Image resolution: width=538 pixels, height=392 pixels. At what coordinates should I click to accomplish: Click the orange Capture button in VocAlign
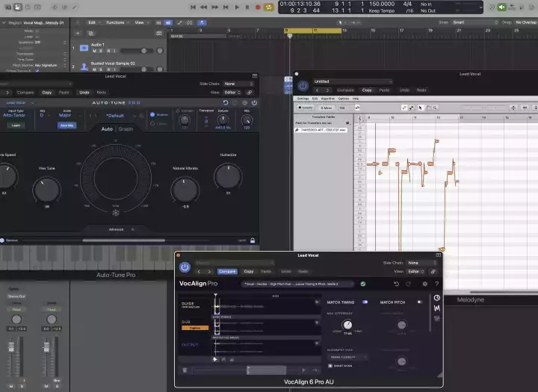coord(195,329)
